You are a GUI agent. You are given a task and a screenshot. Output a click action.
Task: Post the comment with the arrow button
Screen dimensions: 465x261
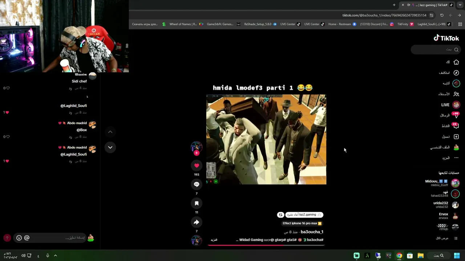point(7,238)
